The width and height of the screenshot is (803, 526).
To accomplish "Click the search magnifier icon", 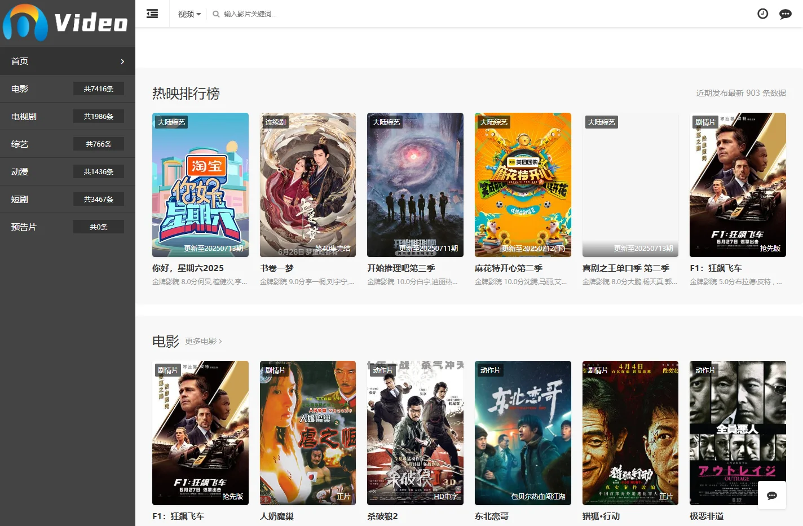I will 216,14.
